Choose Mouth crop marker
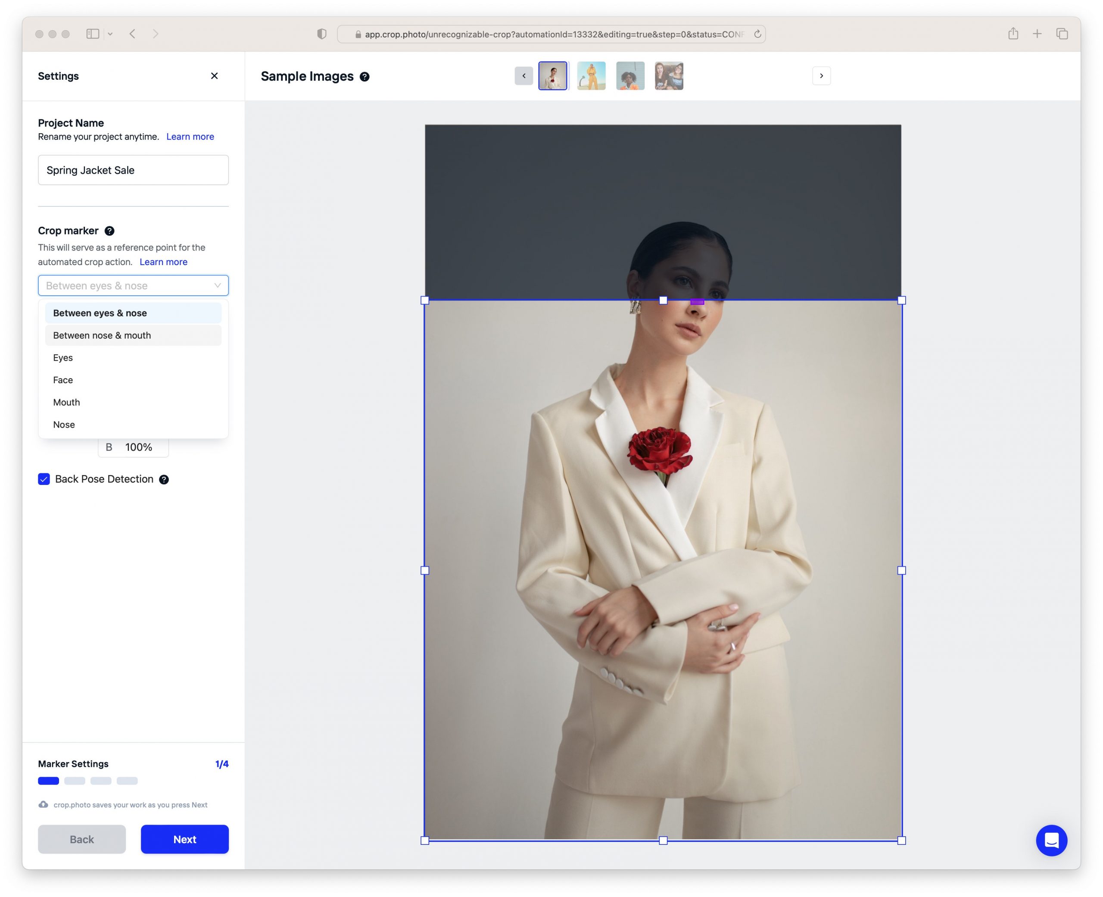This screenshot has width=1103, height=897. pyautogui.click(x=133, y=402)
